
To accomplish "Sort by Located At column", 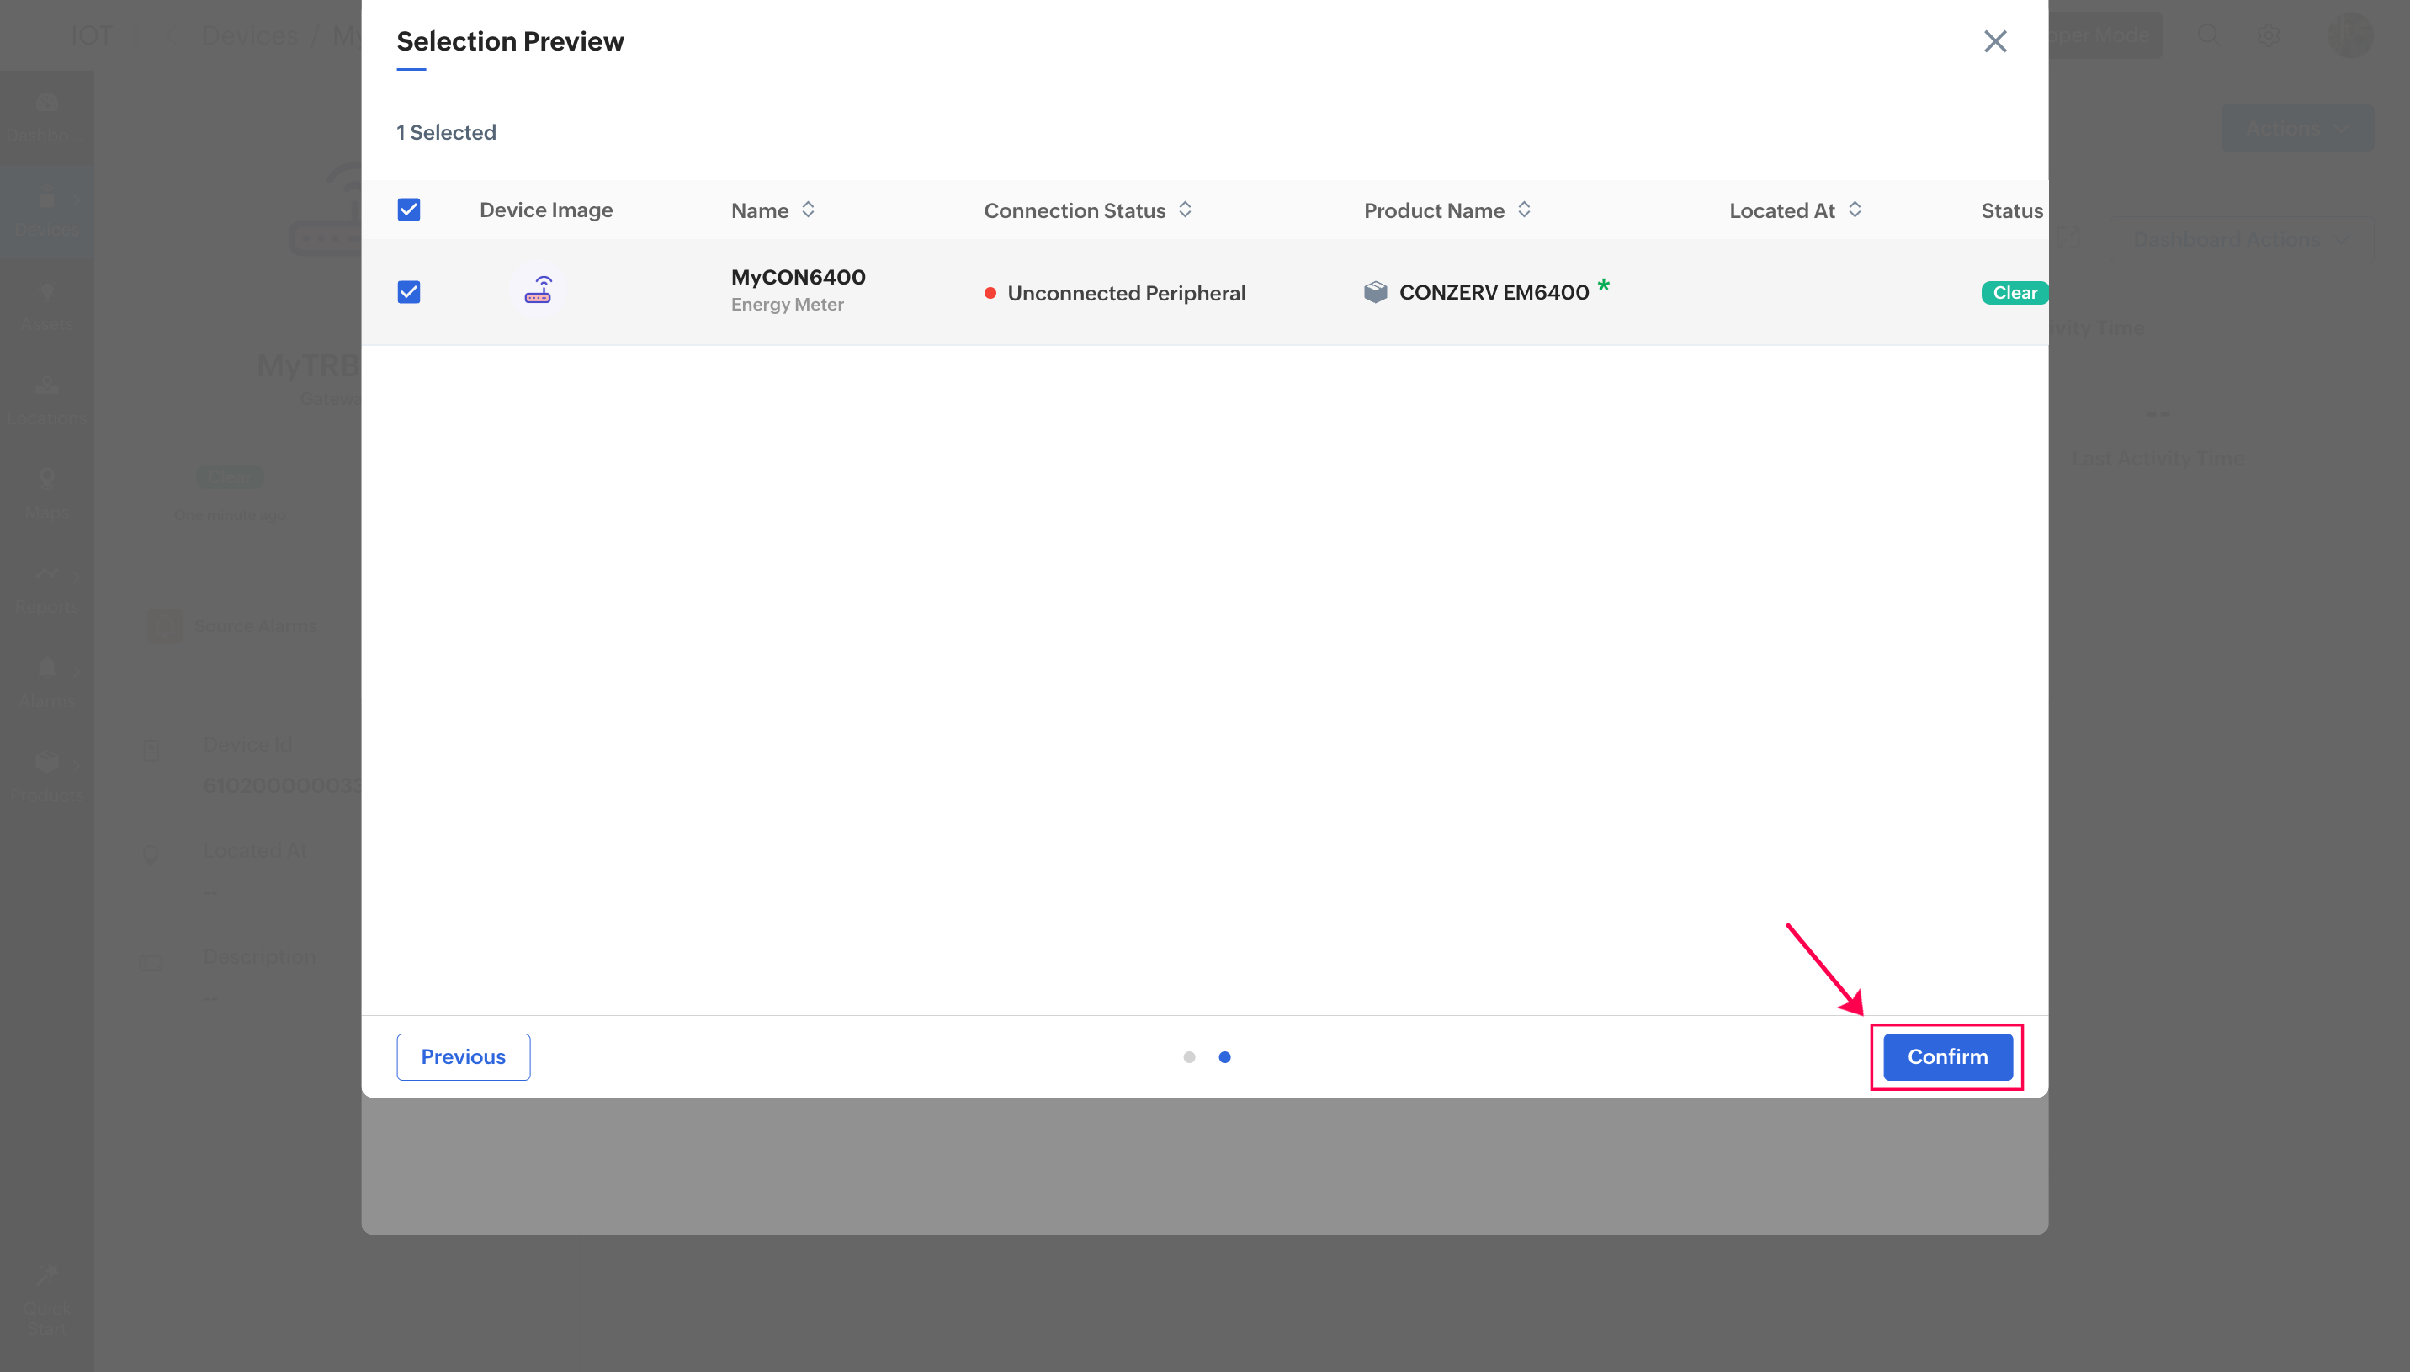I will 1855,210.
